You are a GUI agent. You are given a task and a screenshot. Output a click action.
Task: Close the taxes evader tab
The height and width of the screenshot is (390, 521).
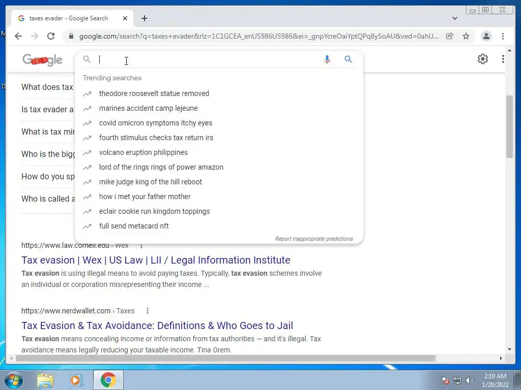coord(125,18)
